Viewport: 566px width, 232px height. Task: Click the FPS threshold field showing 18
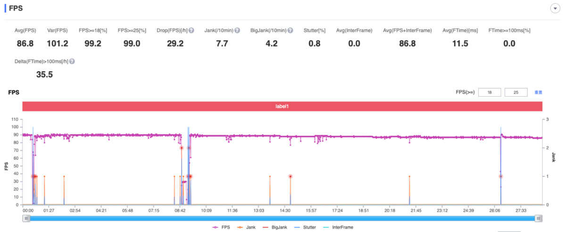click(x=490, y=92)
